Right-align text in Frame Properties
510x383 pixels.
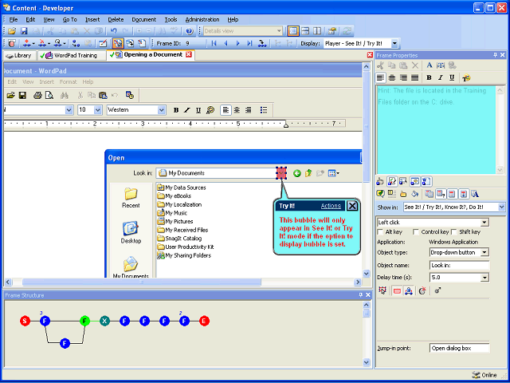pyautogui.click(x=403, y=77)
